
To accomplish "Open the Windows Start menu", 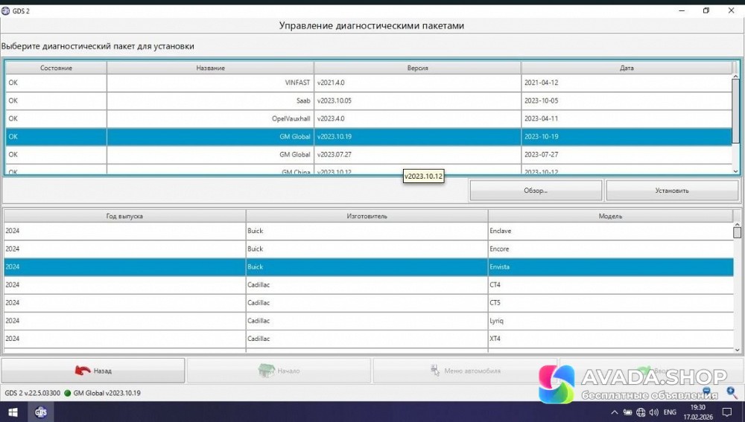I will coord(13,412).
